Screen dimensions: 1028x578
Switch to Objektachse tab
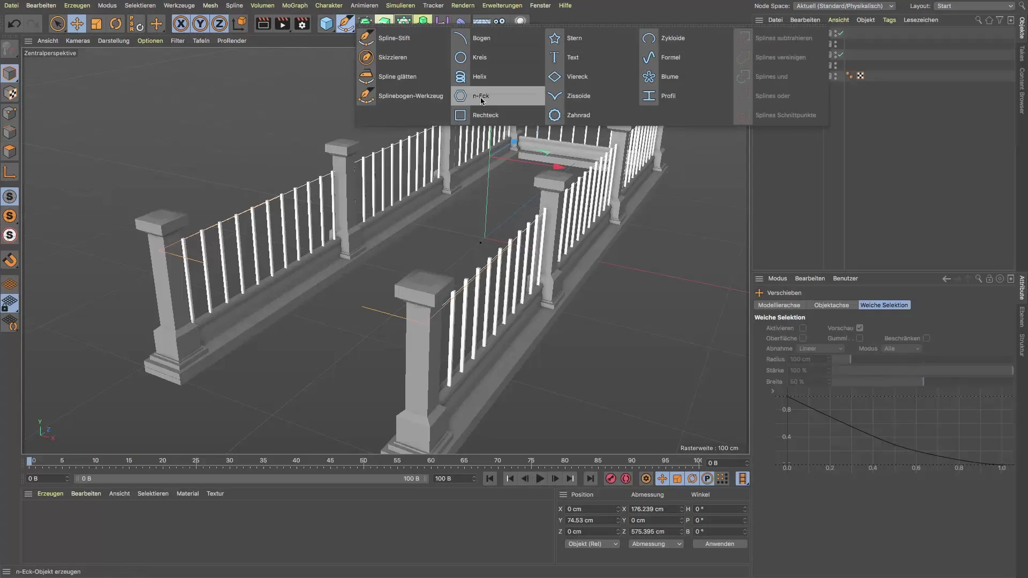pos(832,305)
